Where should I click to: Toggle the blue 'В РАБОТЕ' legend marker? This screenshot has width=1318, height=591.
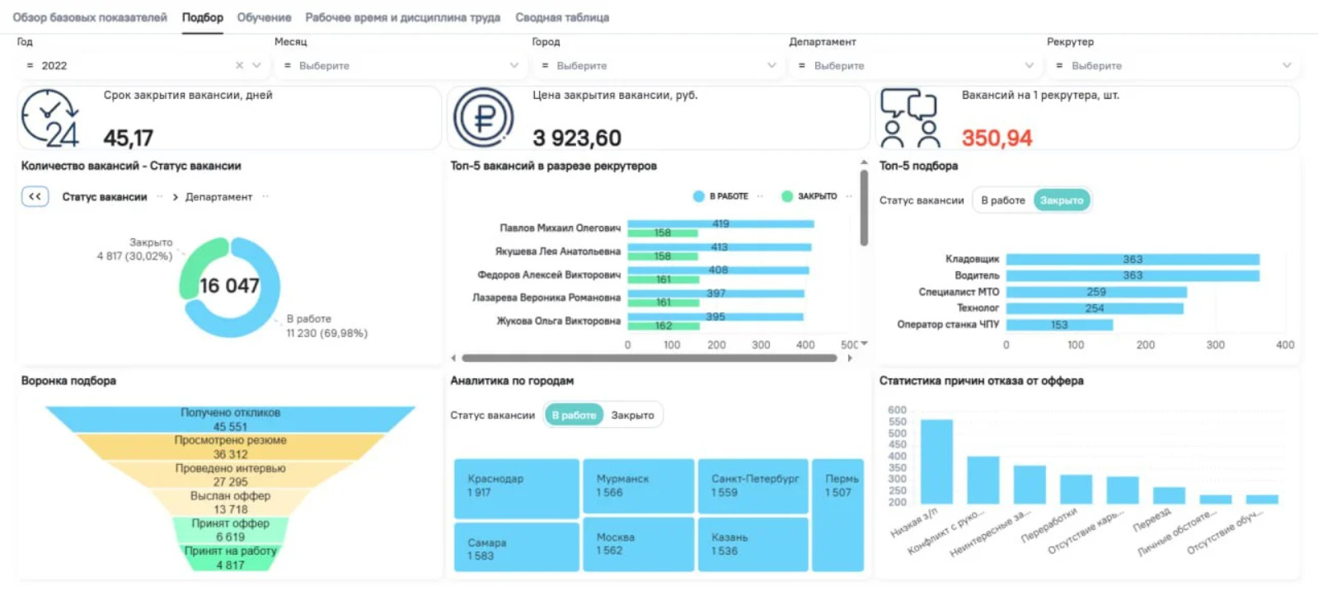[699, 196]
